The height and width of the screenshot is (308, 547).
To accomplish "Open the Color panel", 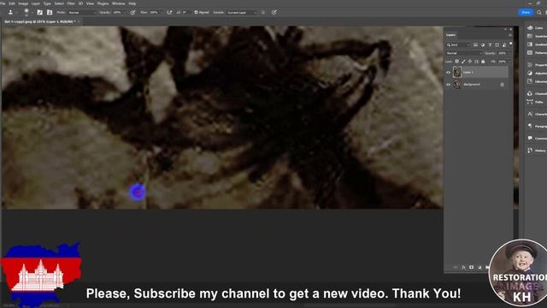I will pyautogui.click(x=537, y=28).
